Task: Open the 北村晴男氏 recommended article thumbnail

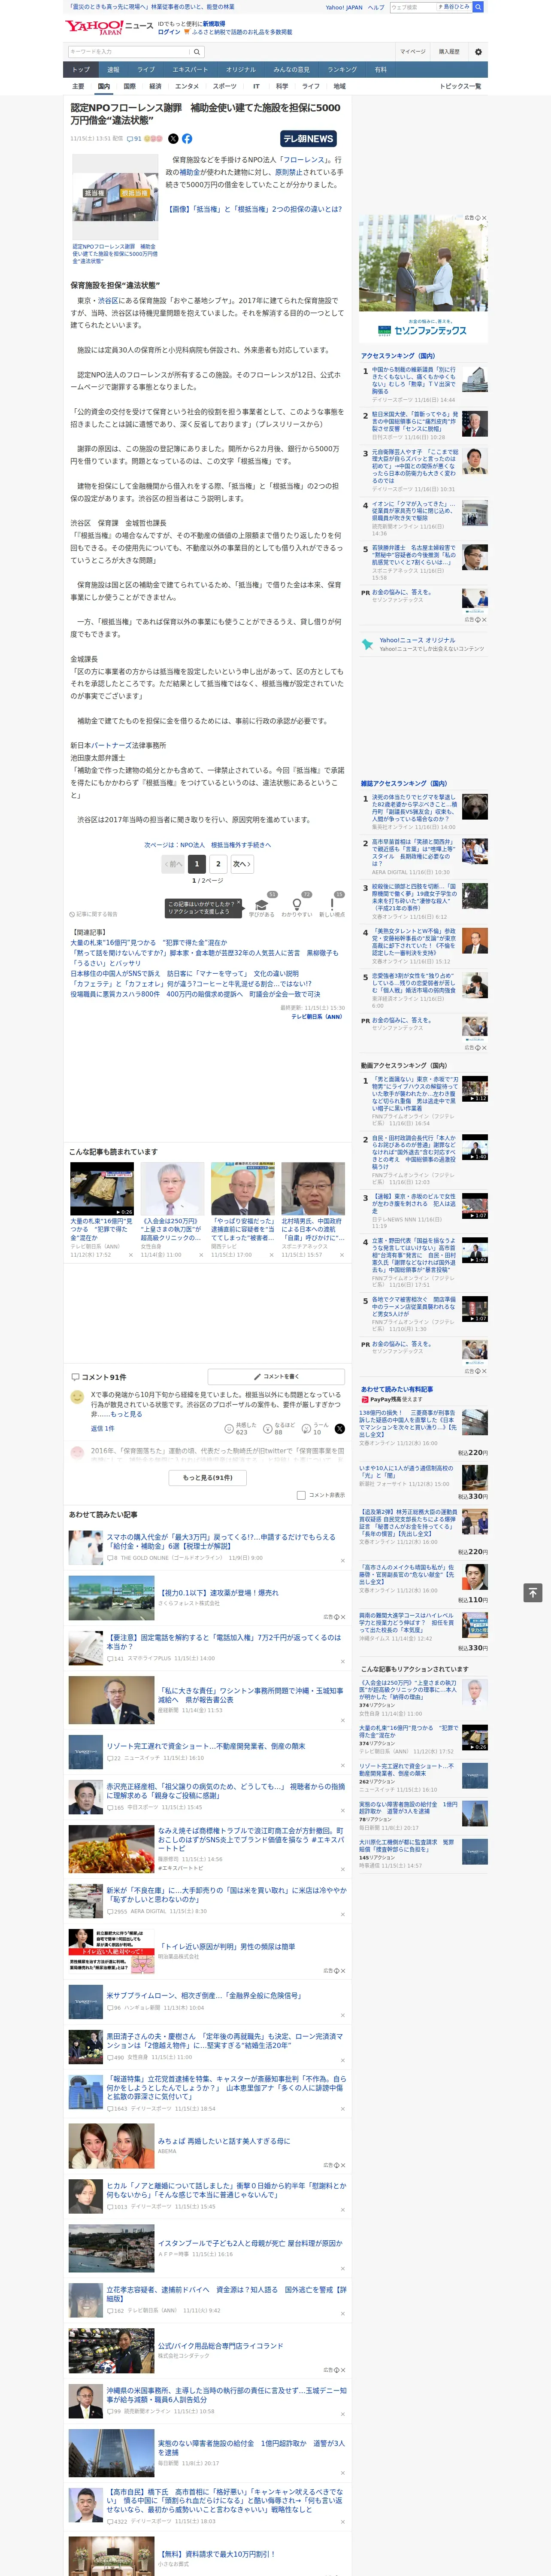Action: (x=313, y=1188)
